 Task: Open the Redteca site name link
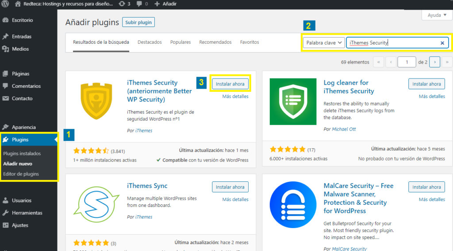tap(68, 4)
